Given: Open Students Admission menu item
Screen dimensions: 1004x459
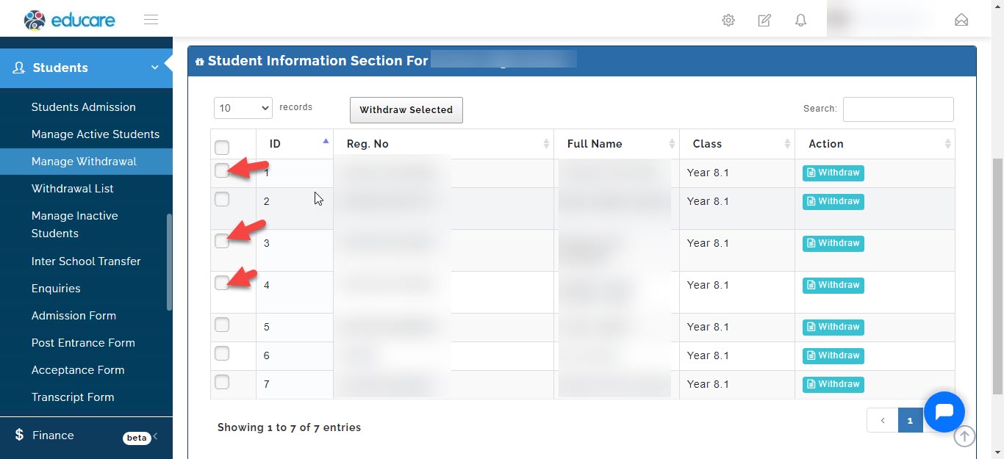Looking at the screenshot, I should click(84, 107).
